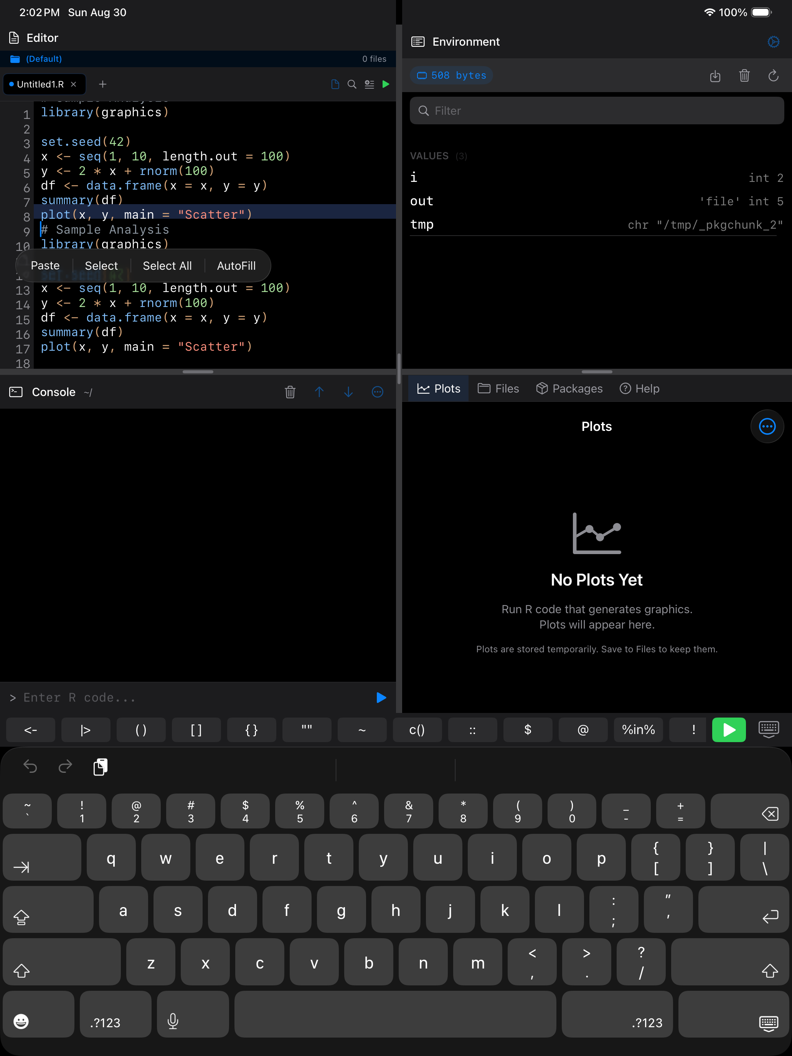Choose AutoFill from the context menu
792x1056 pixels.
[x=236, y=266]
